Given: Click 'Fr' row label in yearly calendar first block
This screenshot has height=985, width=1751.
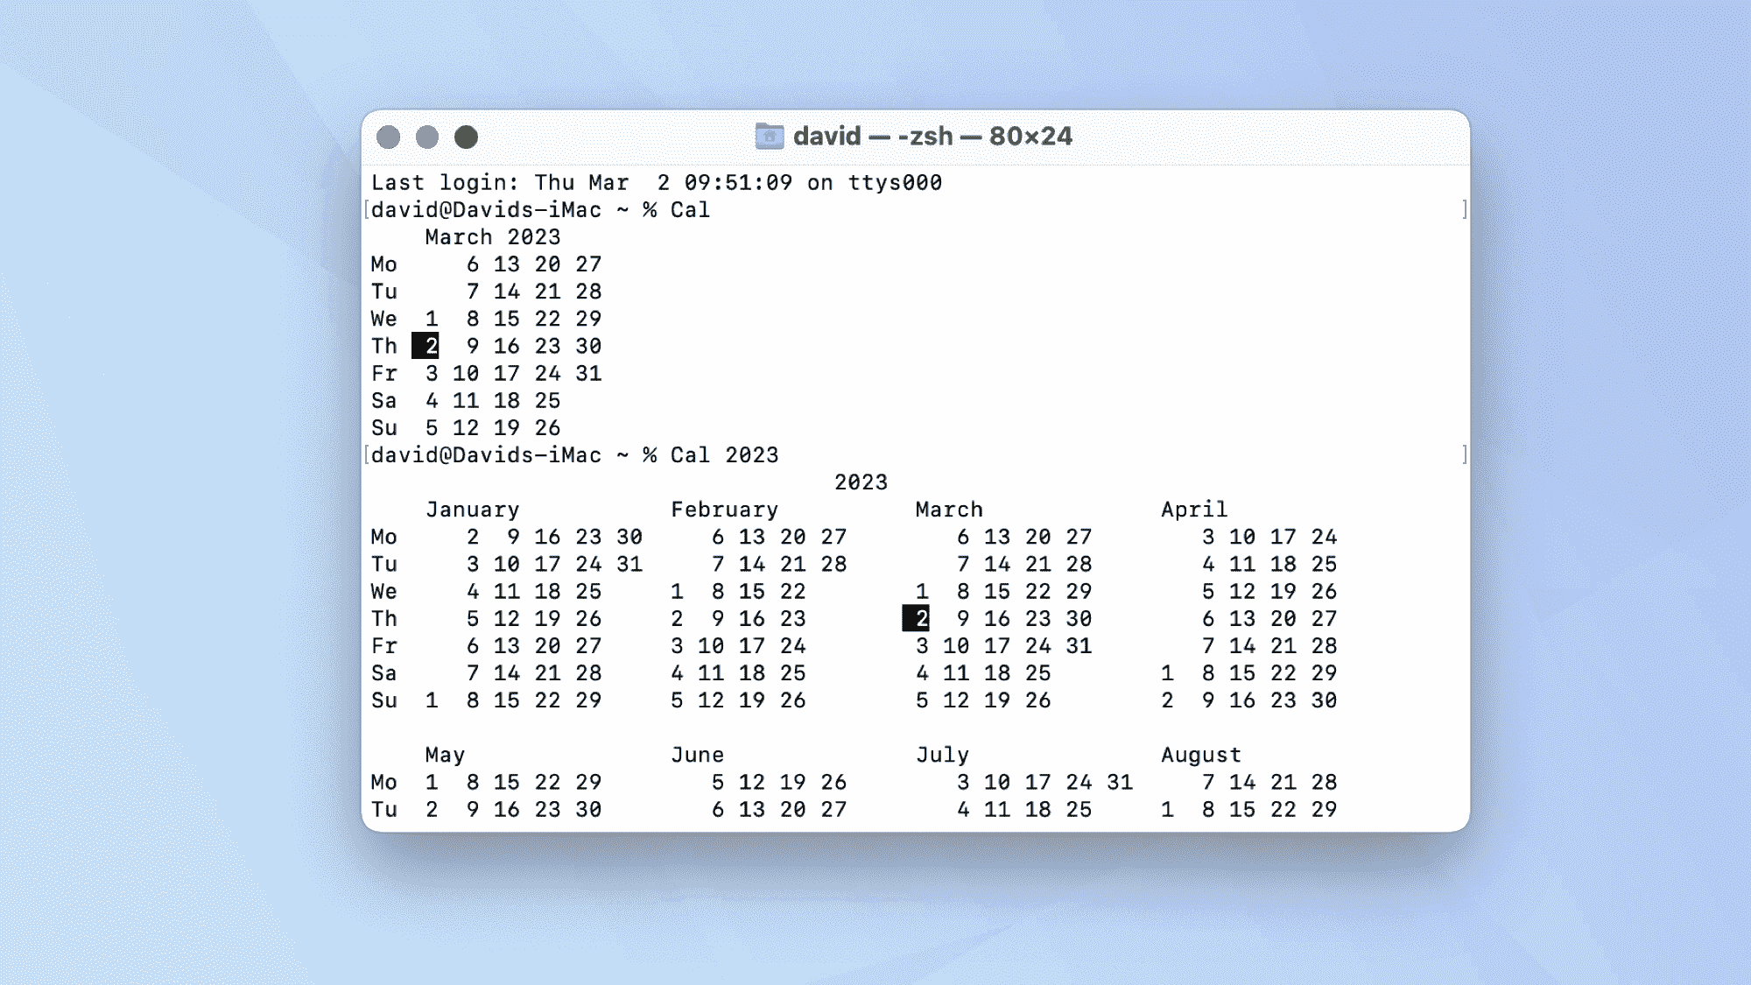Looking at the screenshot, I should coord(384,646).
